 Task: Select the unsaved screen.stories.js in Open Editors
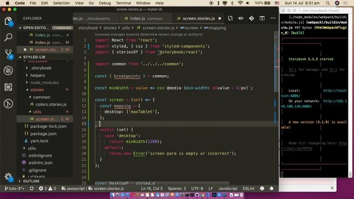45,50
